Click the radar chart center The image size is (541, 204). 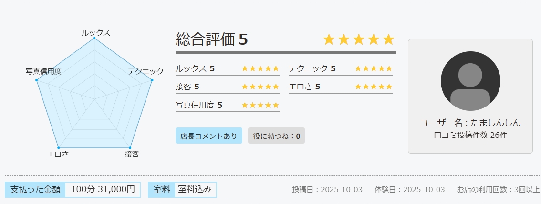click(x=94, y=99)
